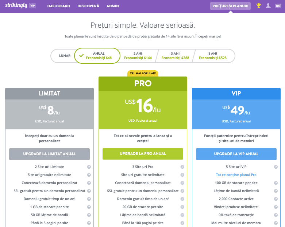Open the Dashboard menu item
The width and height of the screenshot is (285, 227).
click(x=58, y=6)
